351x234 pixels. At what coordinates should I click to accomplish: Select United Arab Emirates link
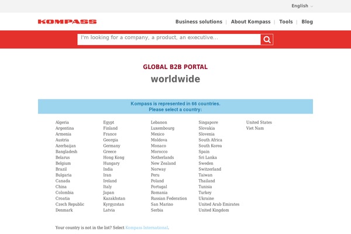(x=219, y=204)
